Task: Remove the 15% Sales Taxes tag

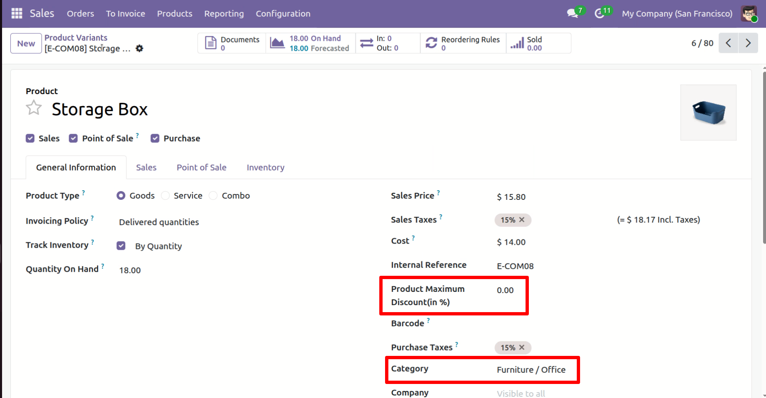Action: [x=522, y=220]
